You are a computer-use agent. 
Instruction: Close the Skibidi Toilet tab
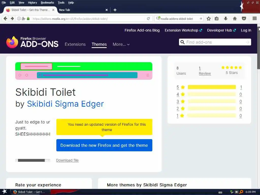[53, 10]
